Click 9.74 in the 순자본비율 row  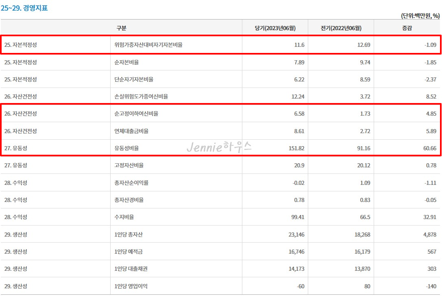pos(365,62)
